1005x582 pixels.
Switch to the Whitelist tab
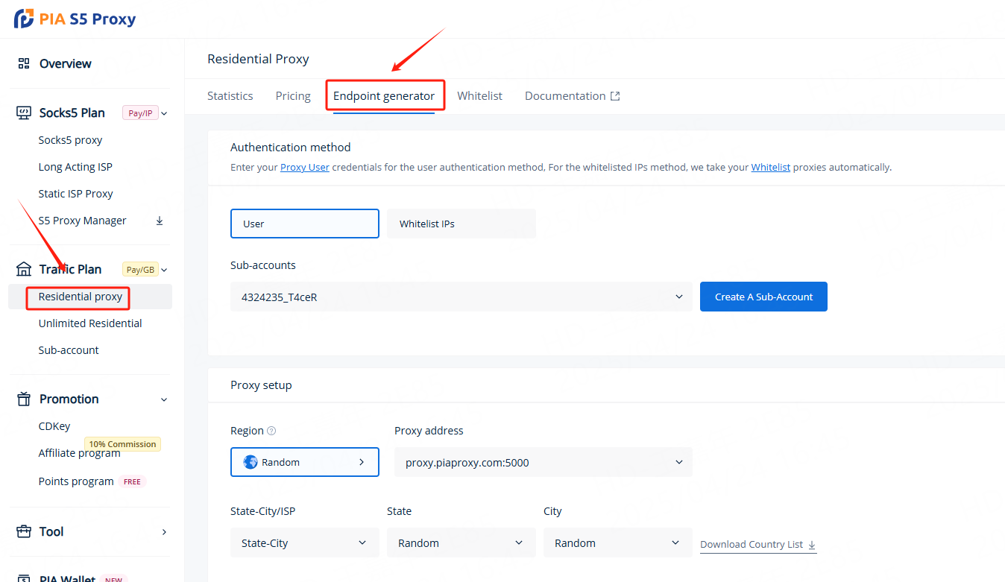[480, 96]
